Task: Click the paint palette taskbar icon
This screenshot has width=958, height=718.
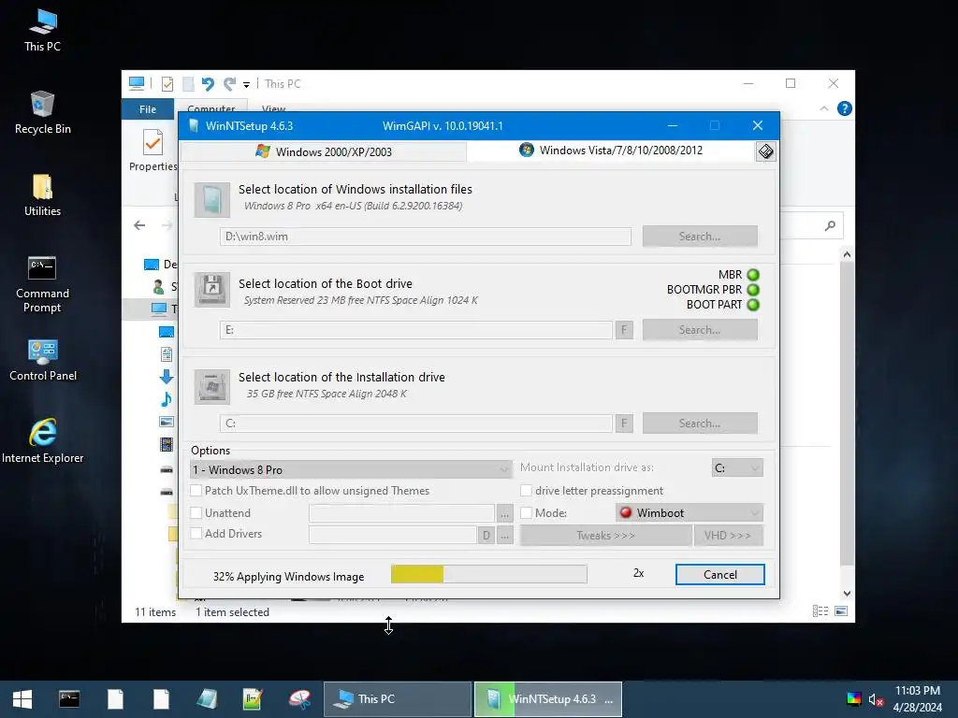Action: tap(299, 699)
